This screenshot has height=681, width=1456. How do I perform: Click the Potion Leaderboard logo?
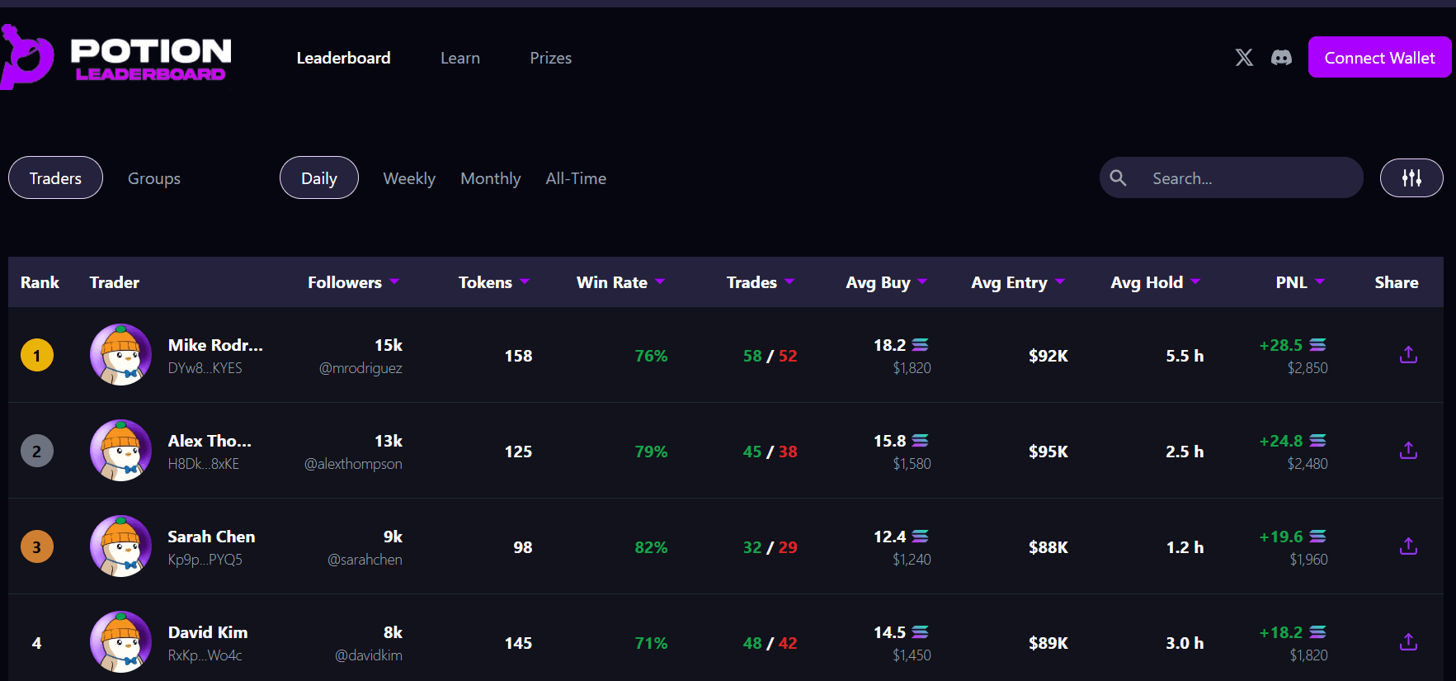(115, 57)
